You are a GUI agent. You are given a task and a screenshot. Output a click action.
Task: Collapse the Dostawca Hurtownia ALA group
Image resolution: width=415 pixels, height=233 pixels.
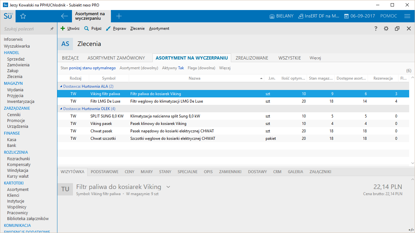[x=61, y=86]
